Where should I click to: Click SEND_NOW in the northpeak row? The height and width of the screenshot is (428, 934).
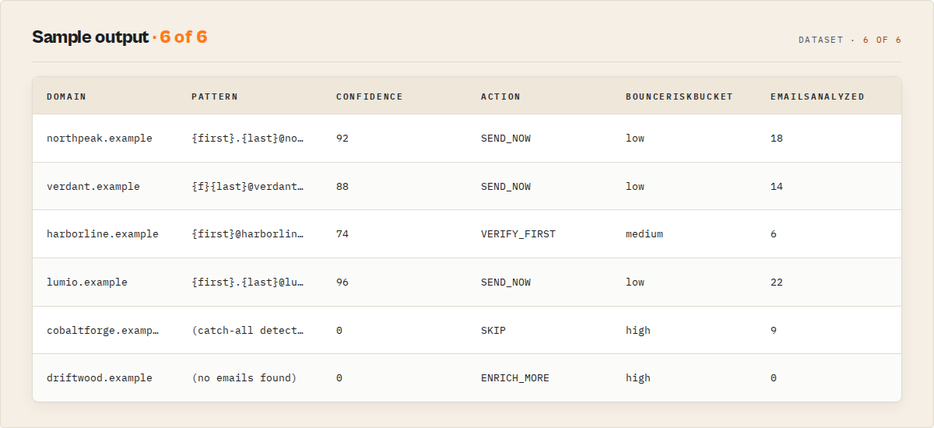point(506,139)
